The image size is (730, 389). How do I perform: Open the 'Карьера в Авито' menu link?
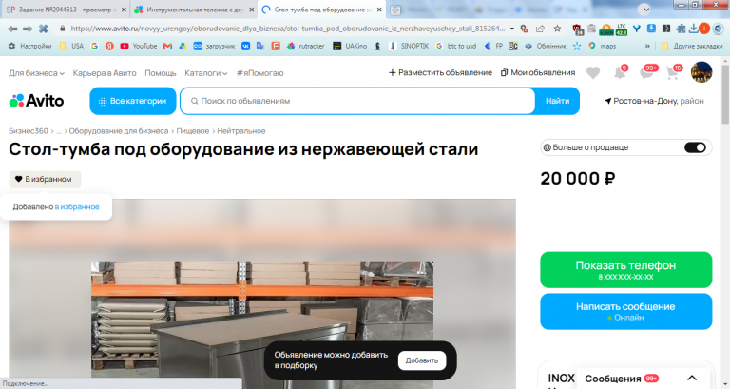pos(105,73)
